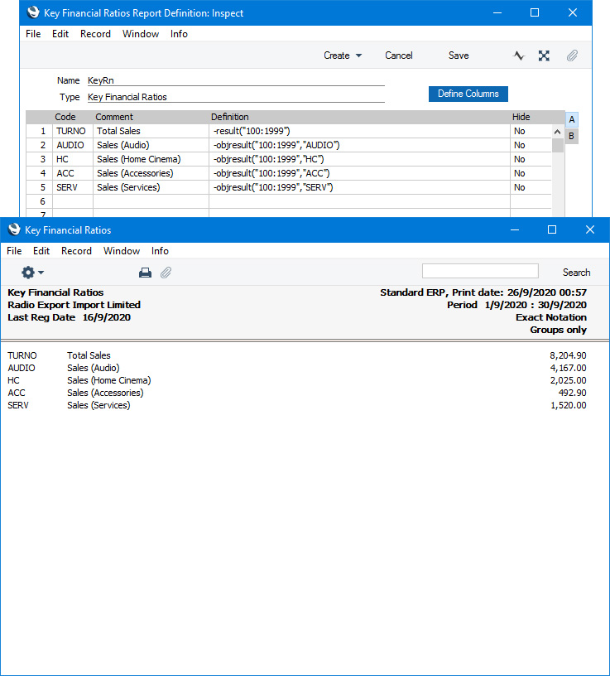The width and height of the screenshot is (610, 676).
Task: Click TURNO code in the report output
Action: coord(22,355)
